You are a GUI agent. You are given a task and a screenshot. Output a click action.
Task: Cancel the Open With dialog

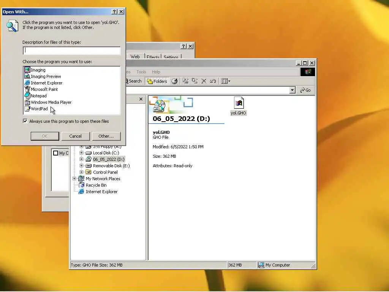pos(76,136)
